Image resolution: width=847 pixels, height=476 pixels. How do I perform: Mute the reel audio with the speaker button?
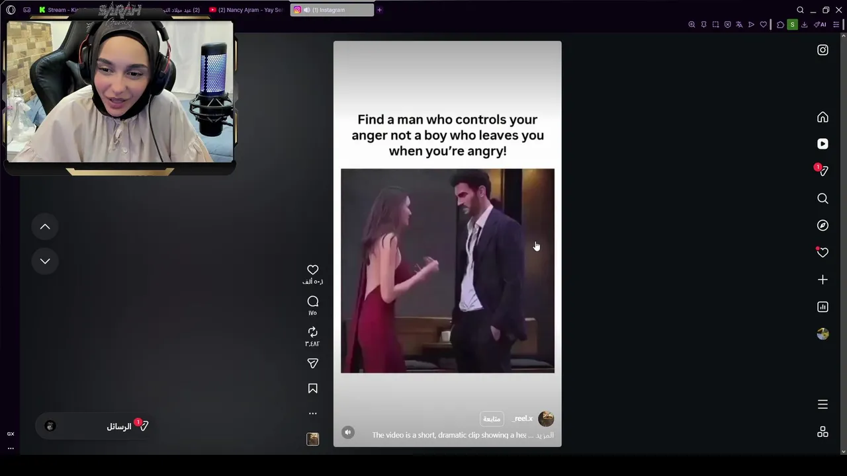pyautogui.click(x=348, y=432)
